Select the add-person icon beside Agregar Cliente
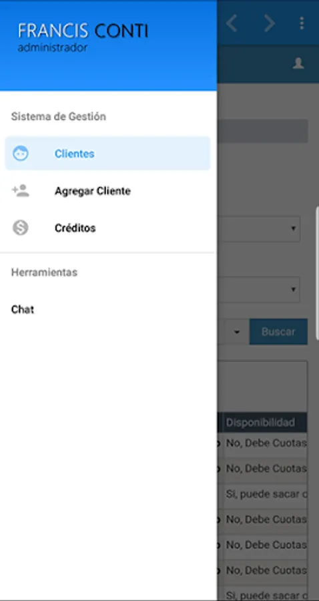This screenshot has width=319, height=601. pyautogui.click(x=20, y=190)
